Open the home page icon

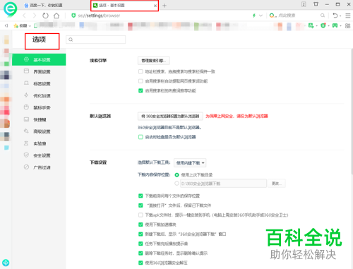[56, 16]
